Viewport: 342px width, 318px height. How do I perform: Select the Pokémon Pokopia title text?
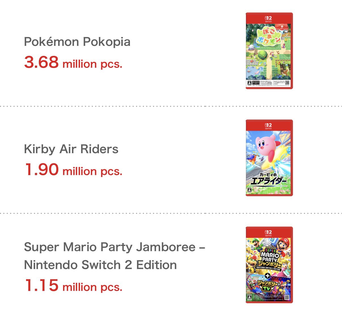[x=77, y=42]
